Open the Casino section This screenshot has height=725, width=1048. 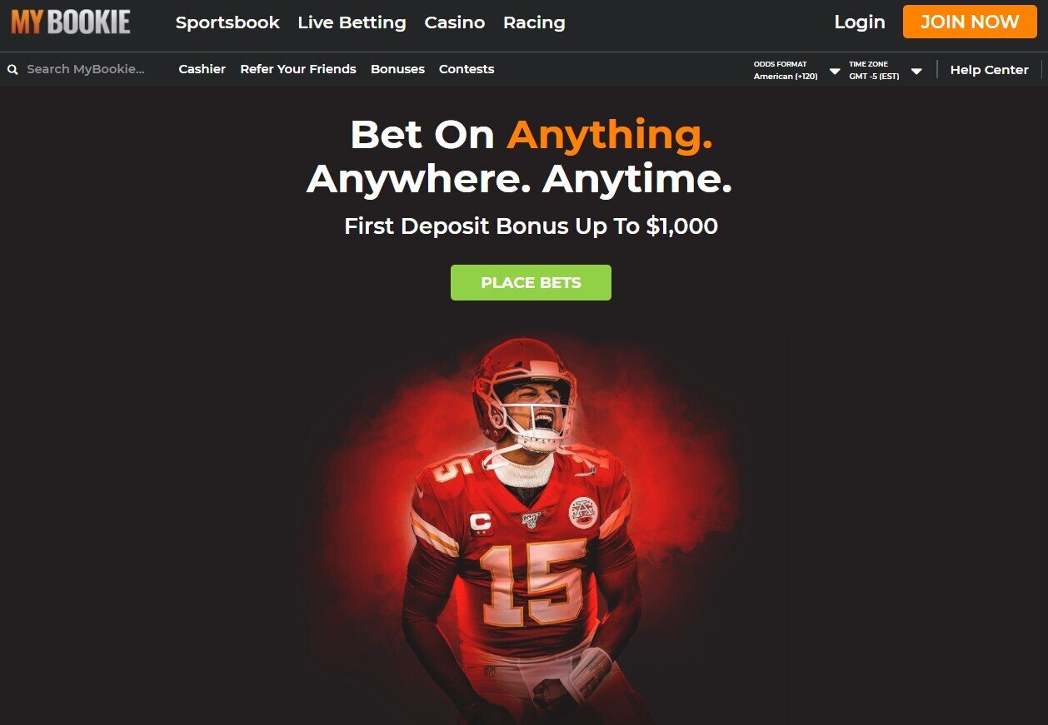pyautogui.click(x=455, y=22)
